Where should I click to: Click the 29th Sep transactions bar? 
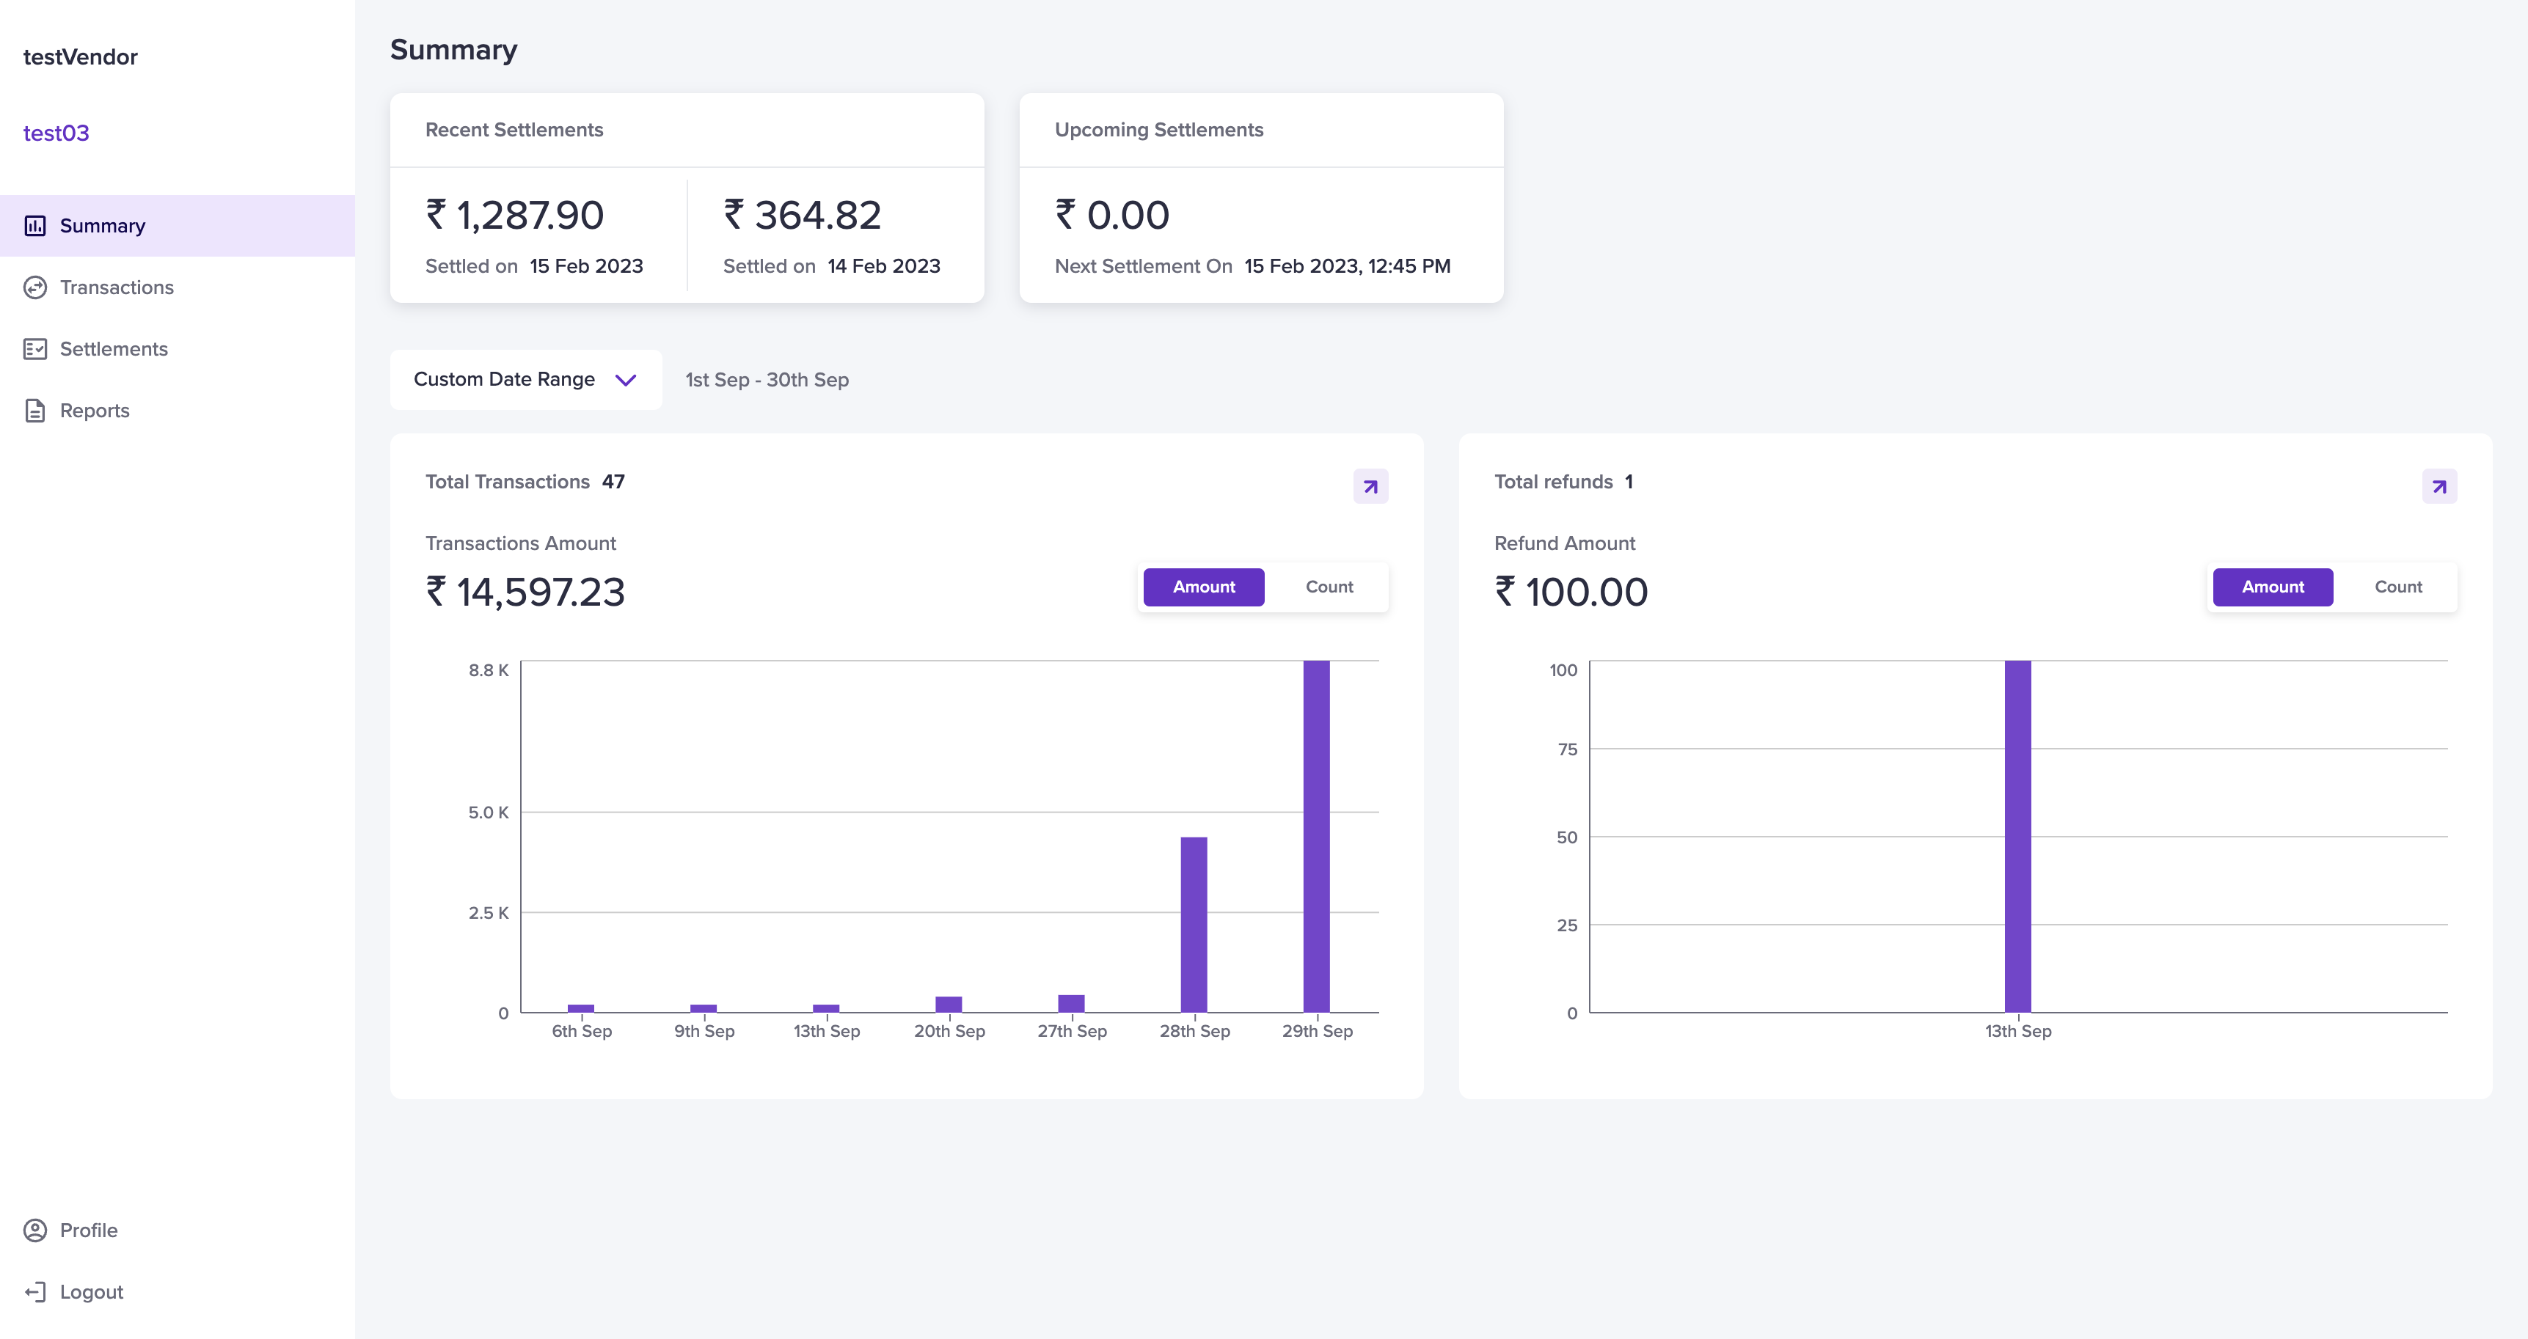point(1316,836)
